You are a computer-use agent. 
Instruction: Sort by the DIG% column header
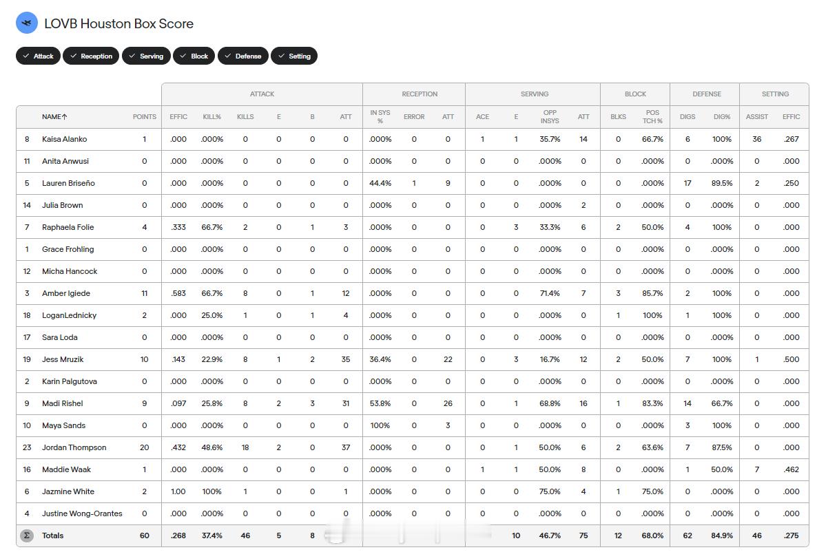tap(722, 116)
